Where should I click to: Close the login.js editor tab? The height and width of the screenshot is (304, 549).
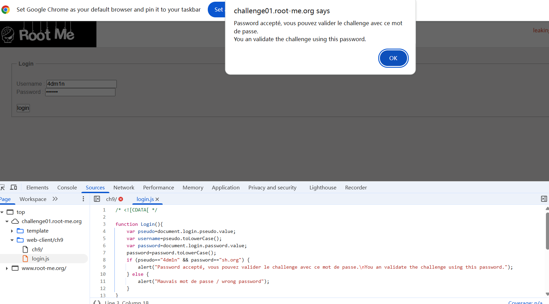click(157, 199)
